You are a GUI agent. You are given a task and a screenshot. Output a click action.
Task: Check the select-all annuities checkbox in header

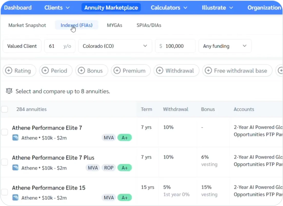pos(4,109)
